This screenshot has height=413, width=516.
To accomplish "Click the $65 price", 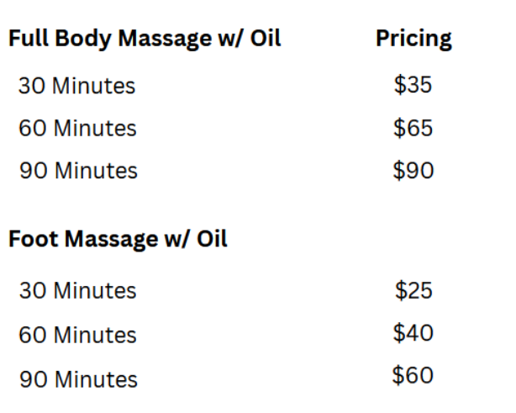I will pos(413,128).
